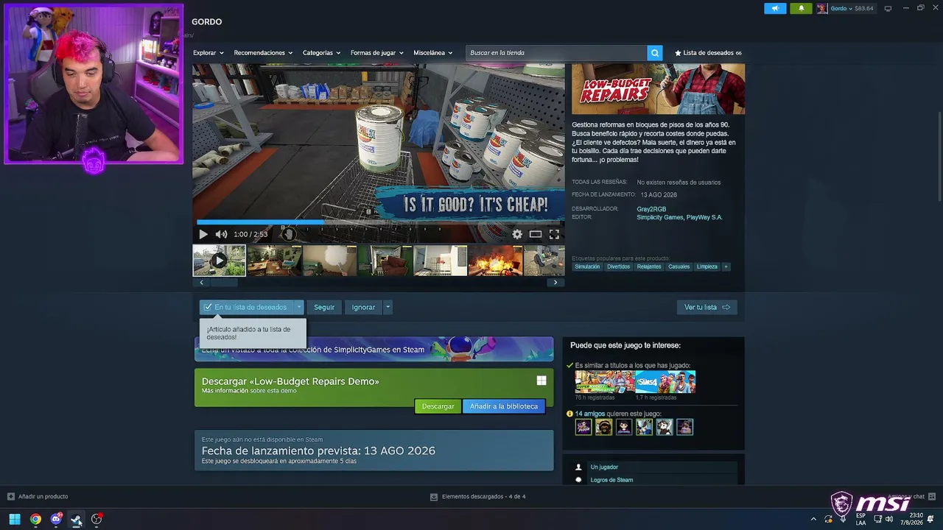Open the Explorar dropdown menu
943x530 pixels.
(x=208, y=53)
